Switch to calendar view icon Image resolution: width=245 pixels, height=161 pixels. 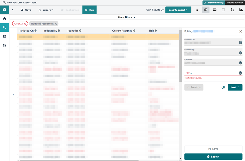pyautogui.click(x=224, y=10)
